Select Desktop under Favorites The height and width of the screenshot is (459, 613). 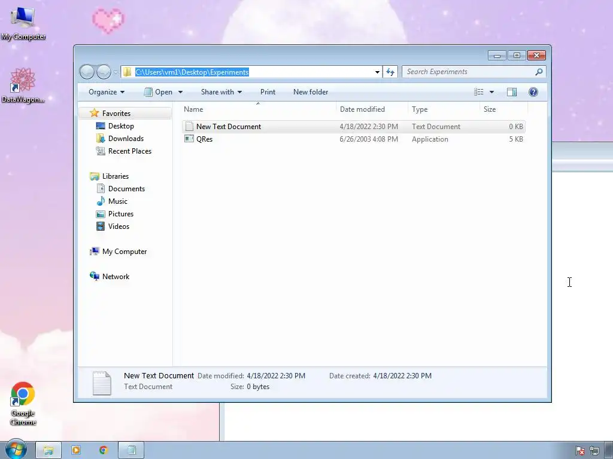tap(121, 126)
